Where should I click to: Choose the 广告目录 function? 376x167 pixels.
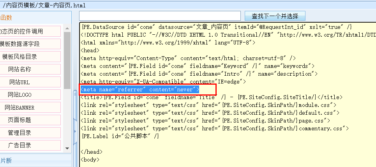point(19,146)
